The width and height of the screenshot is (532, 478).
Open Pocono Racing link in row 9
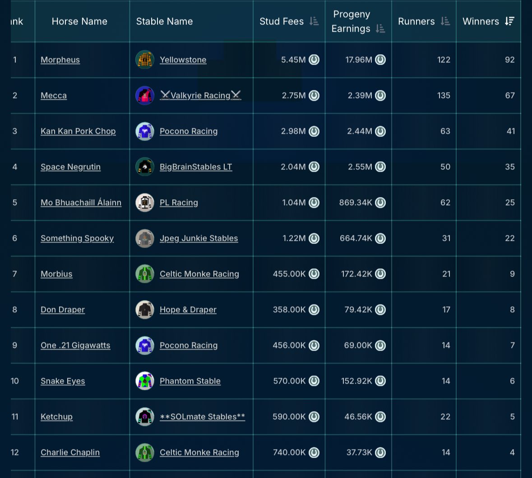[x=188, y=345]
